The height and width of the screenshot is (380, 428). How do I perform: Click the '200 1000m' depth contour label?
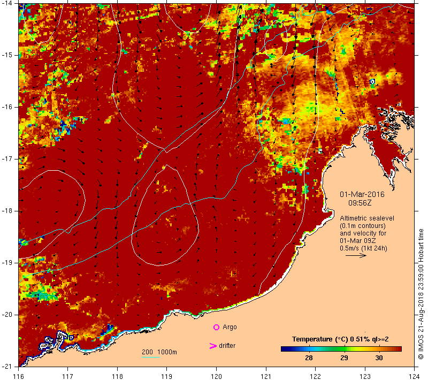(x=159, y=352)
